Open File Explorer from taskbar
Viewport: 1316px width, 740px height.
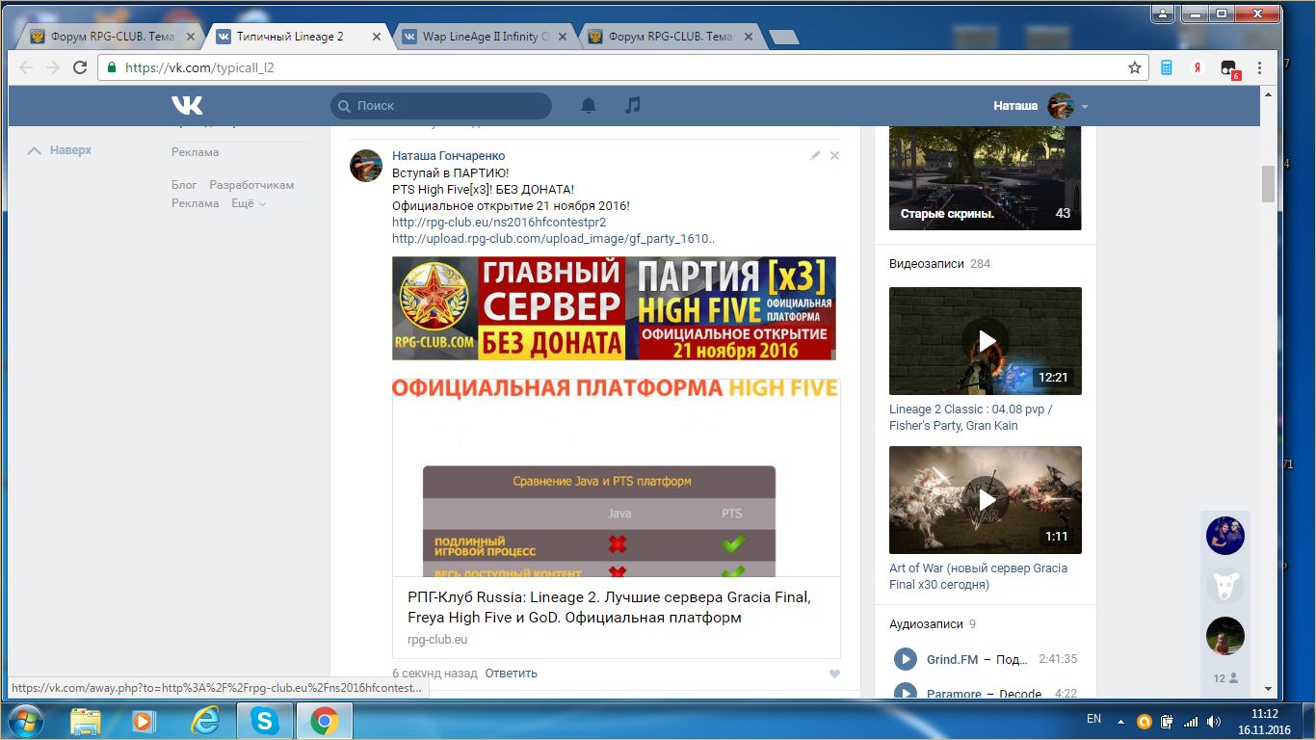[86, 720]
